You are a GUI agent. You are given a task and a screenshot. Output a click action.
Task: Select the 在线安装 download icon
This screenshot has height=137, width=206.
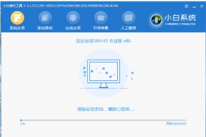73,18
